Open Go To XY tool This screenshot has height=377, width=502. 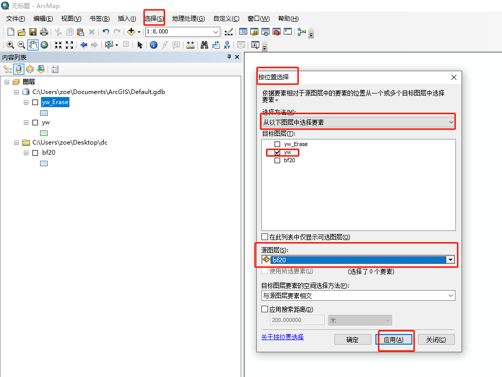(227, 45)
